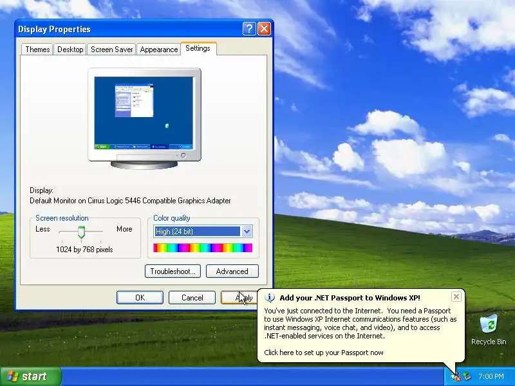Image resolution: width=515 pixels, height=386 pixels.
Task: Open the Start menu
Action: pyautogui.click(x=30, y=376)
